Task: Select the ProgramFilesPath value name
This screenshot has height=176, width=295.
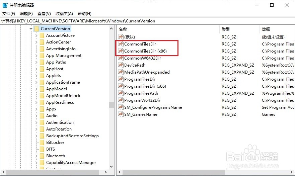Action: coord(141,93)
